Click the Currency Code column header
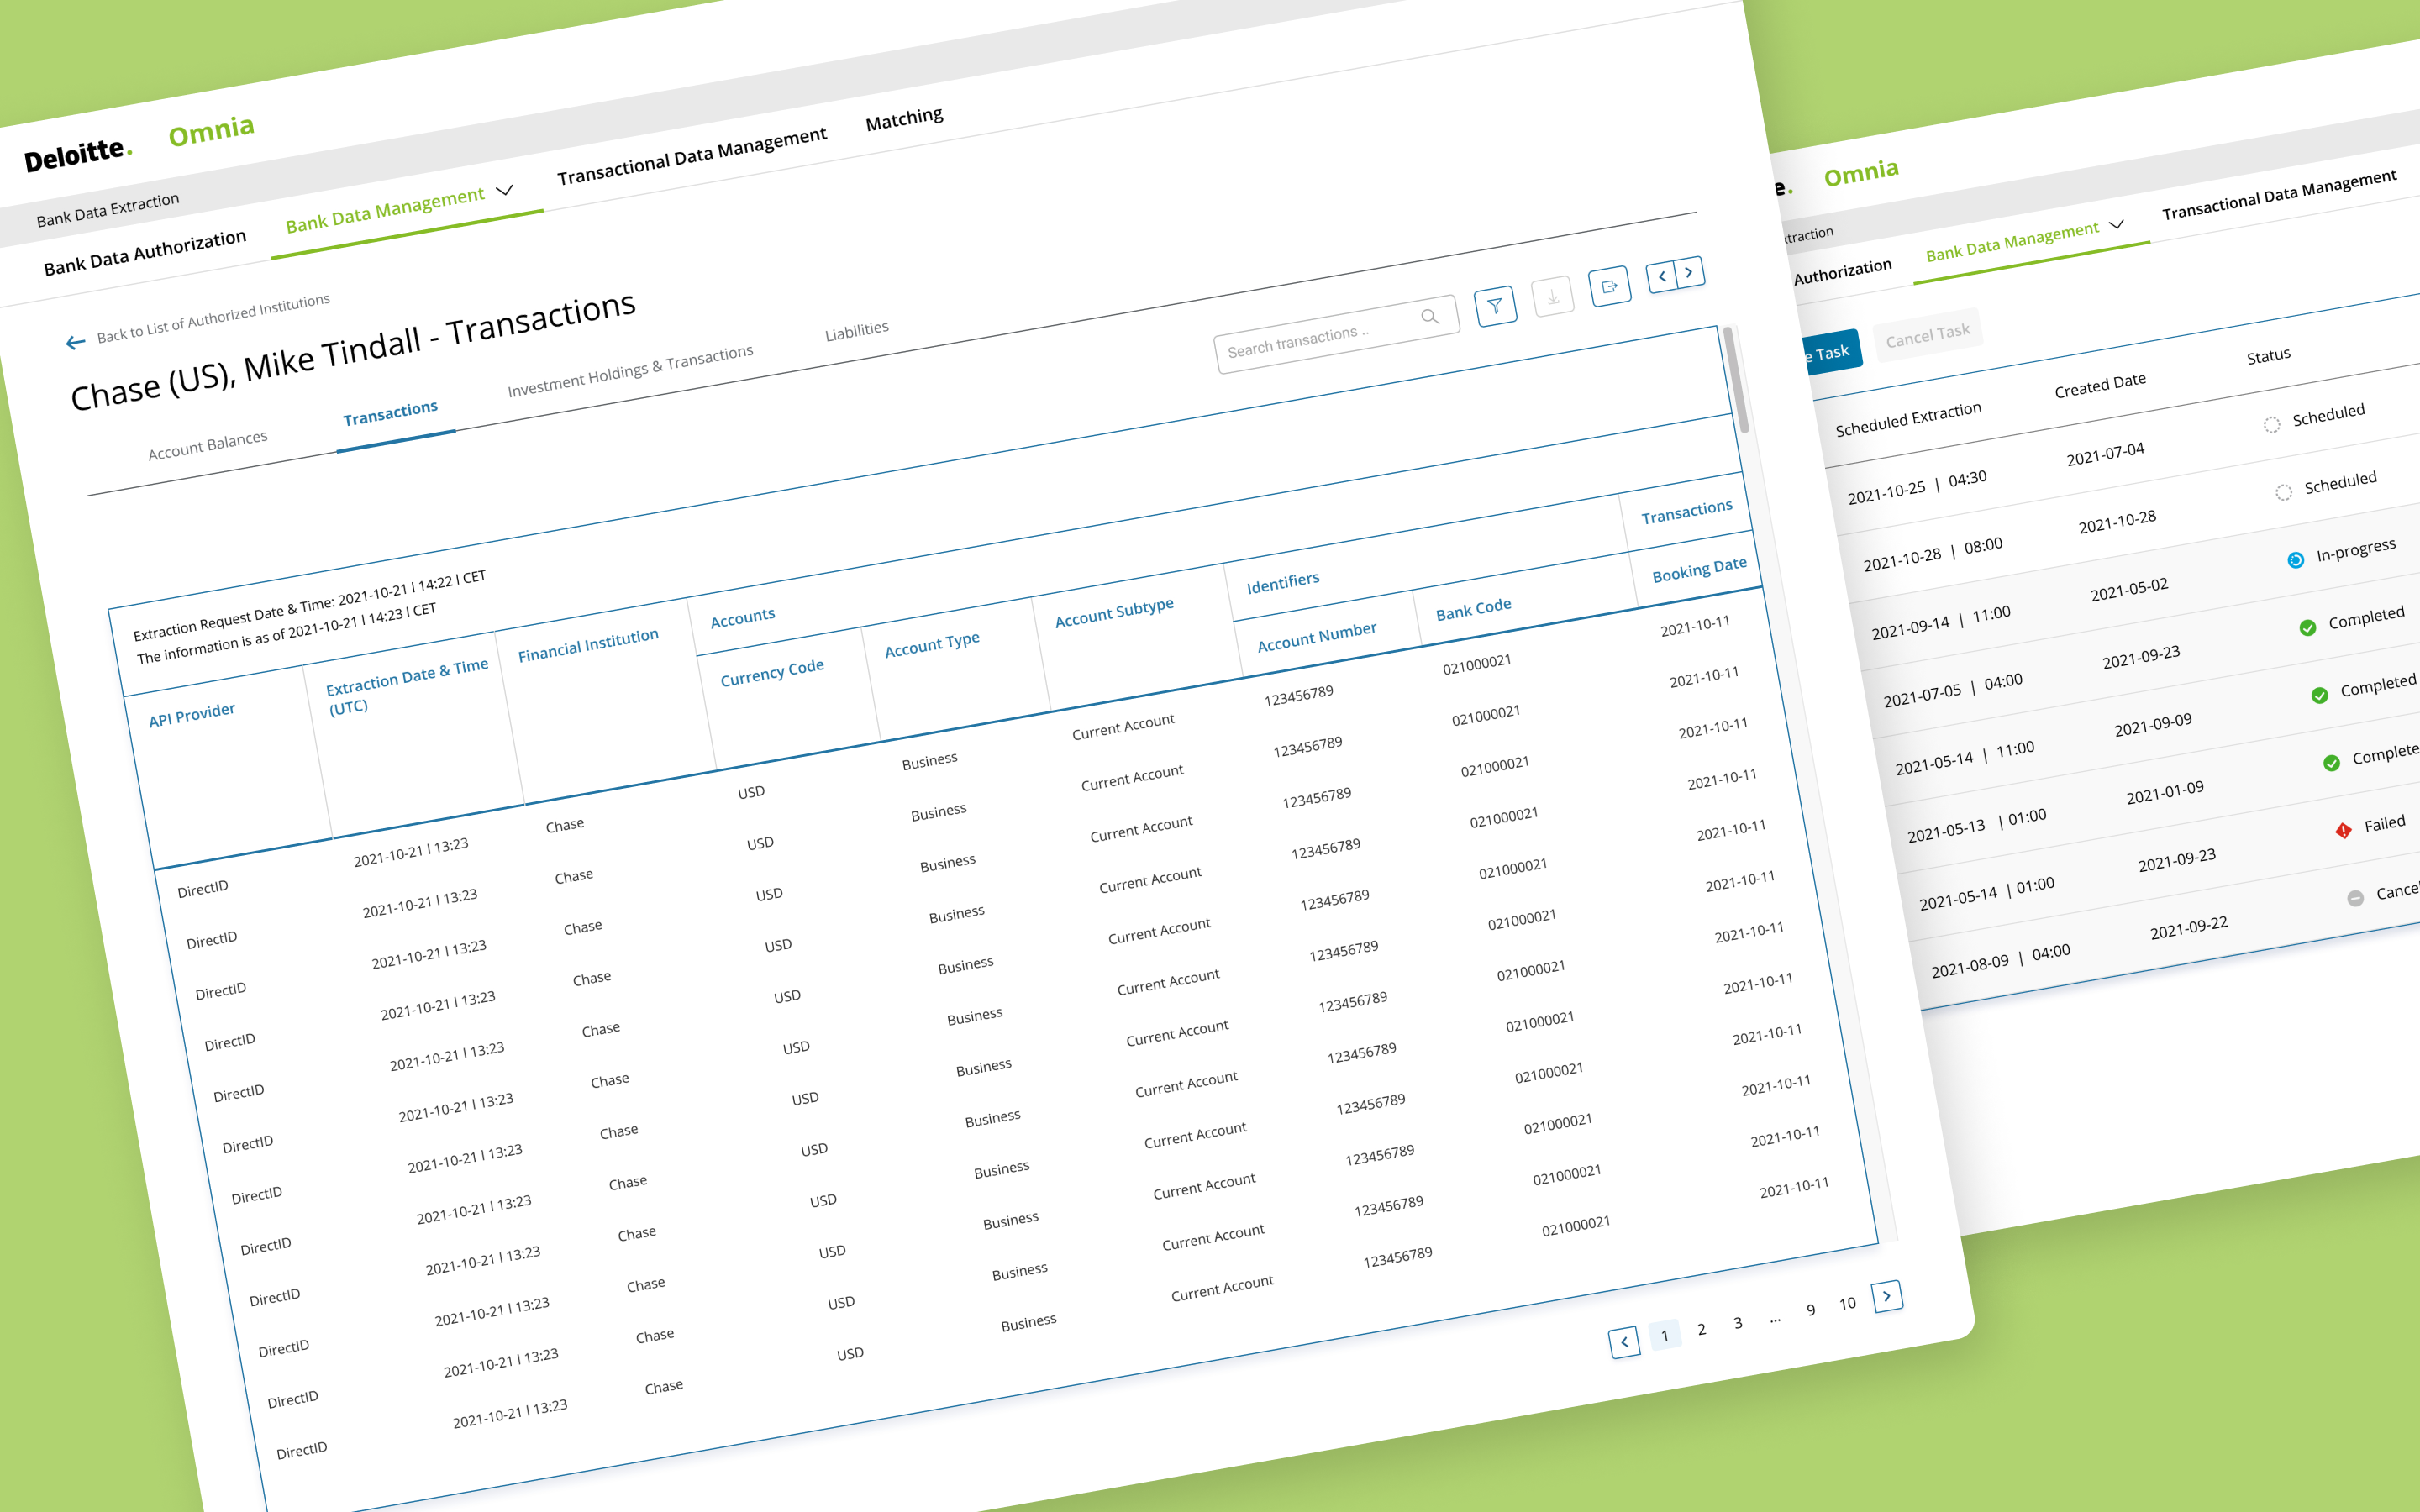The width and height of the screenshot is (2420, 1512). 772,673
